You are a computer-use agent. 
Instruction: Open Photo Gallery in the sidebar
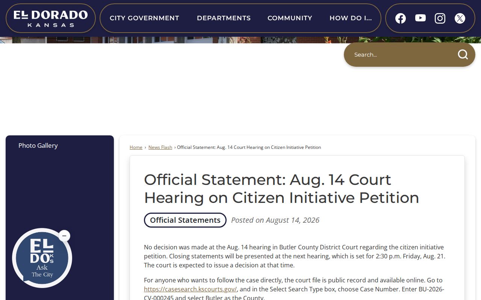38,145
